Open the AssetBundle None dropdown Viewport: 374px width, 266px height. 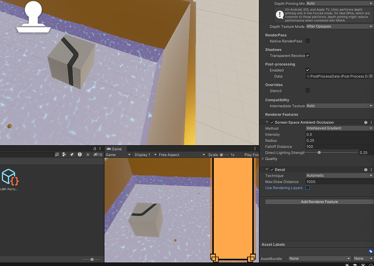tap(320, 258)
